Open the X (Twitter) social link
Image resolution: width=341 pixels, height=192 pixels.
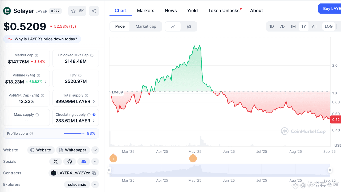pyautogui.click(x=55, y=162)
